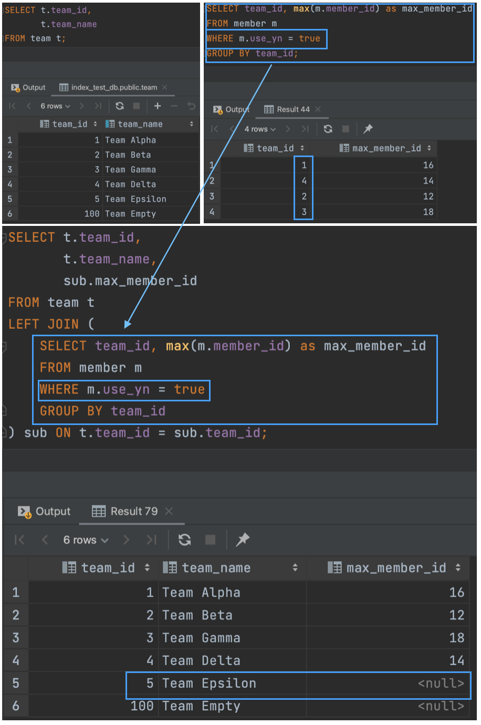Close the Result 79 tab

click(x=169, y=511)
